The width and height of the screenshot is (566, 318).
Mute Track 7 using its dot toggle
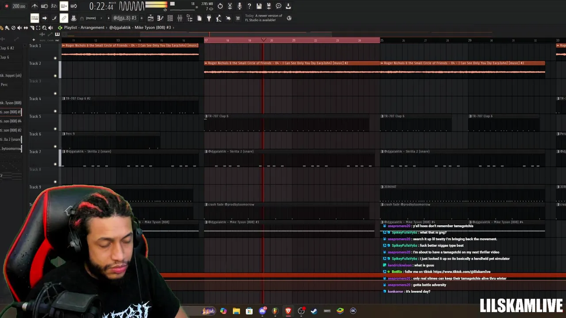55,164
